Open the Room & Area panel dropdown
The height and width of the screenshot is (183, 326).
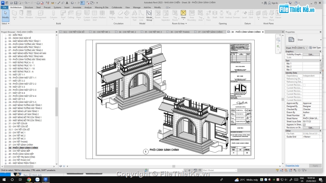[x=179, y=23]
